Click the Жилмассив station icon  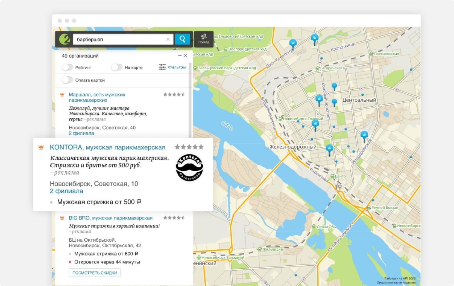[260, 249]
